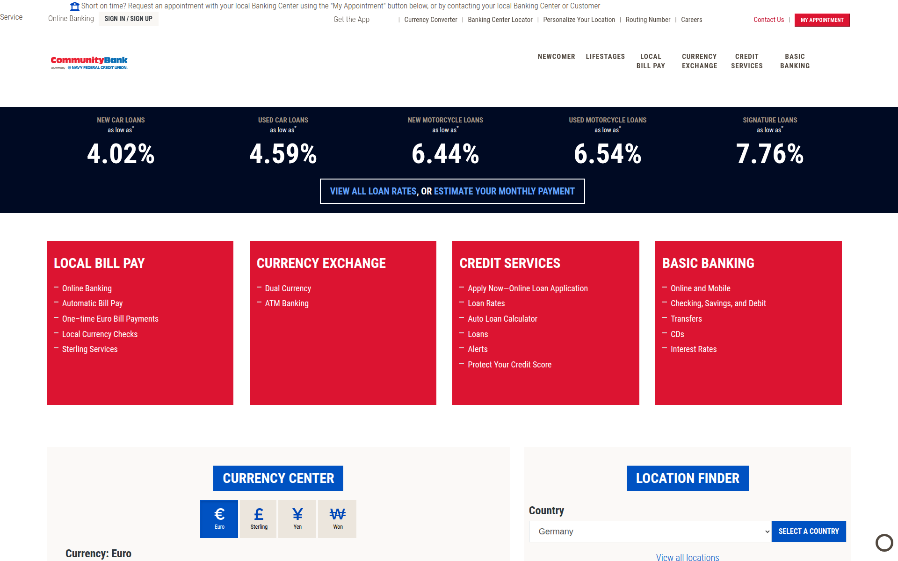Open the Currency Converter link
The height and width of the screenshot is (561, 898).
(x=430, y=20)
